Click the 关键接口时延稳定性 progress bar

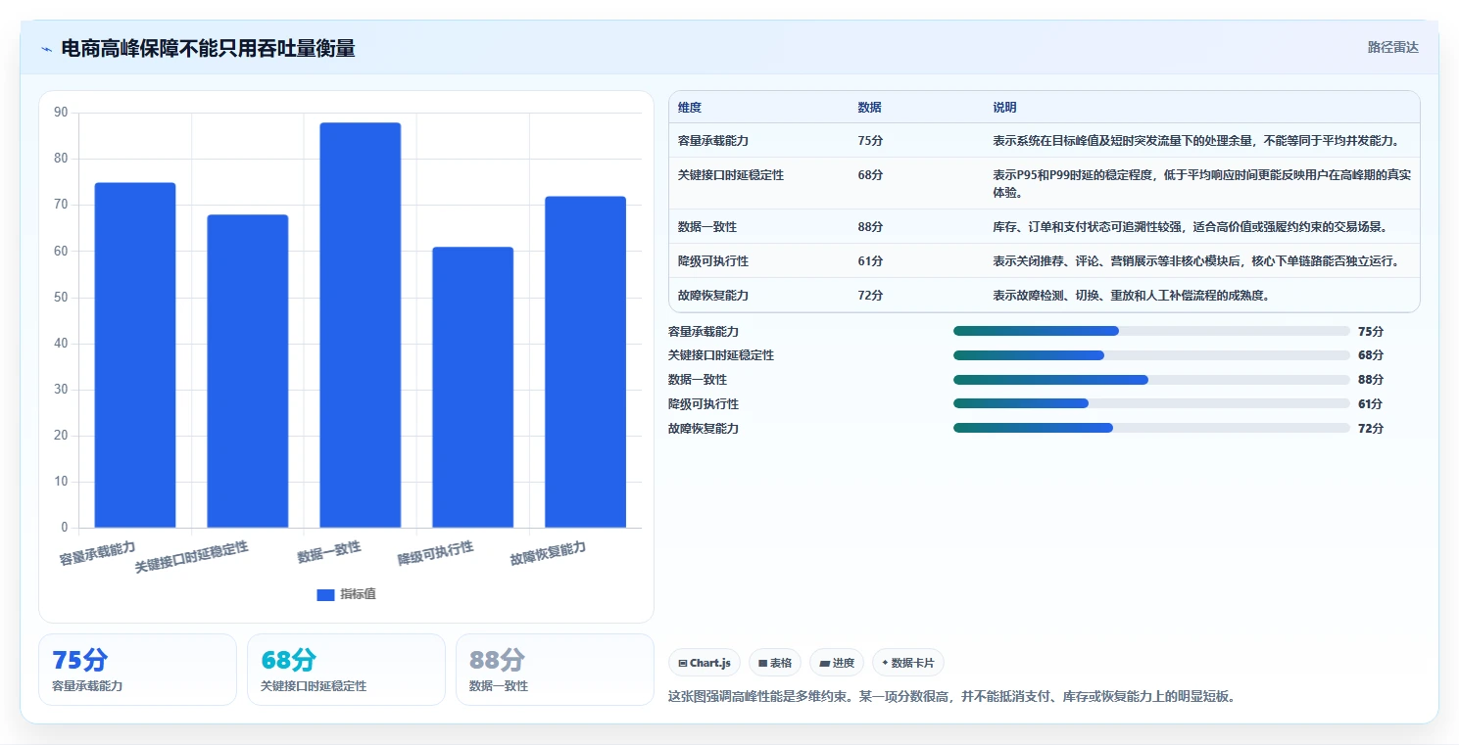pyautogui.click(x=1151, y=355)
